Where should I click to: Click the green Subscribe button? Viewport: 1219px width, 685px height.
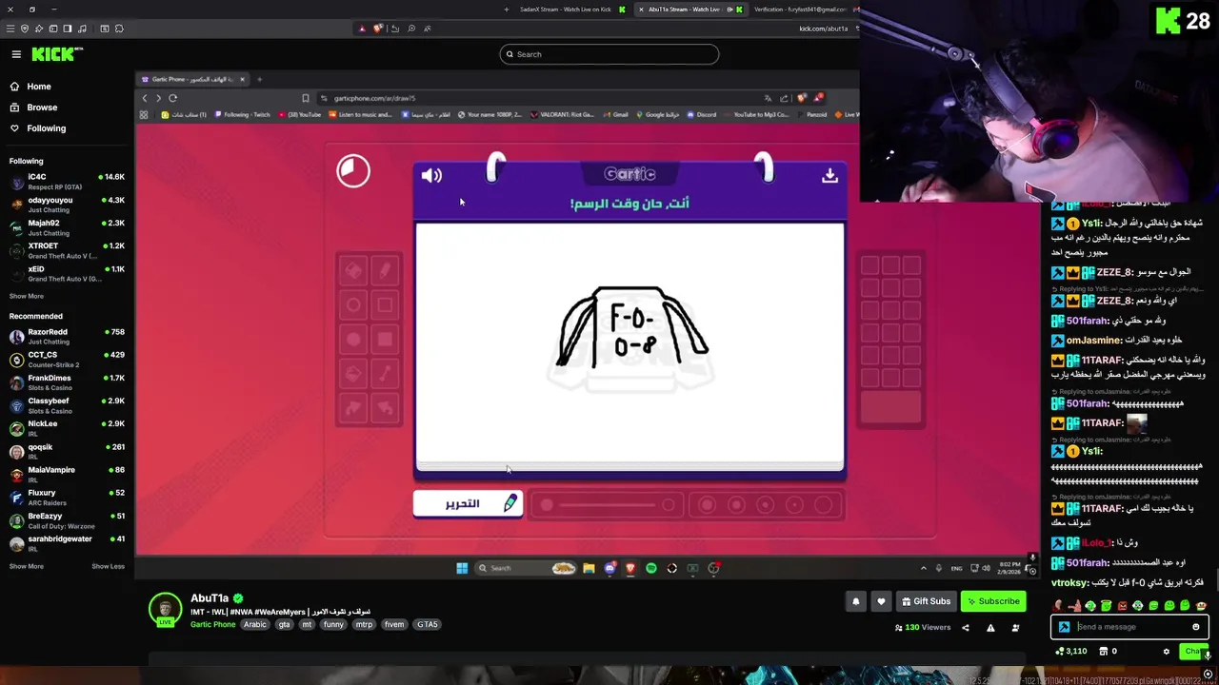[993, 601]
